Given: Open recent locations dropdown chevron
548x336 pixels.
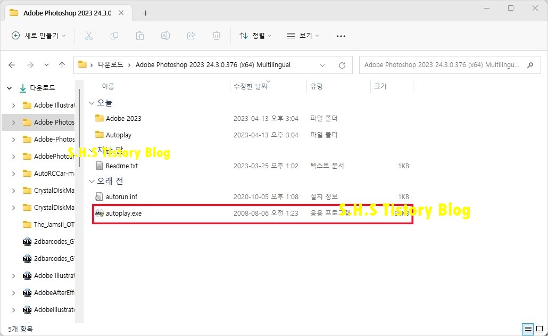Looking at the screenshot, I should coord(46,64).
